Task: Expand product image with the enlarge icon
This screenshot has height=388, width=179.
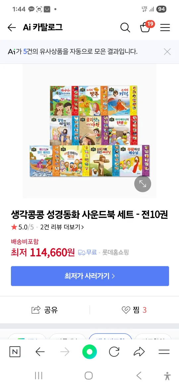Action: click(x=143, y=184)
